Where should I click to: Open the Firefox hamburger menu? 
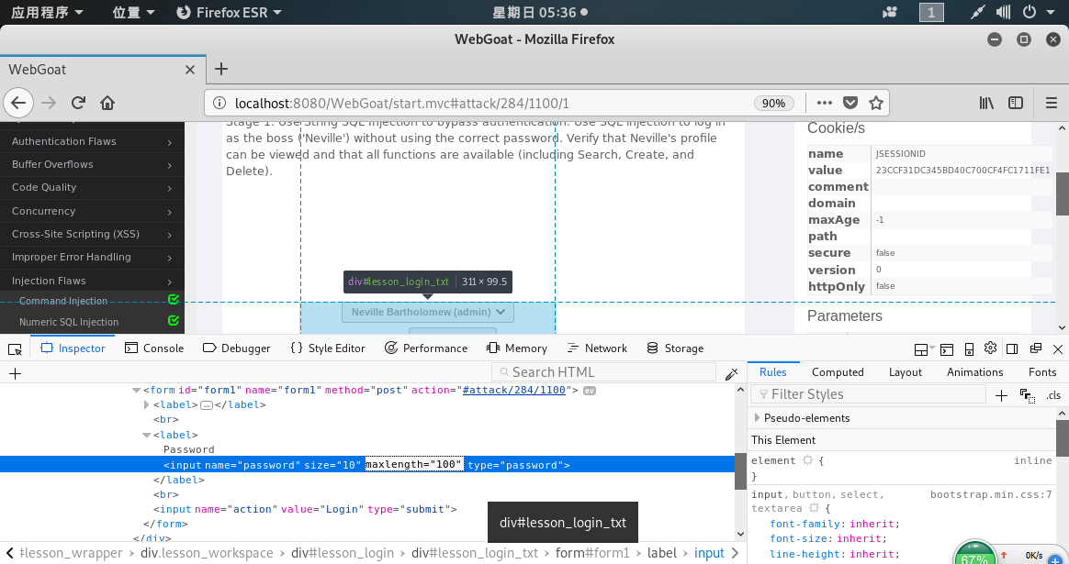click(x=1052, y=103)
